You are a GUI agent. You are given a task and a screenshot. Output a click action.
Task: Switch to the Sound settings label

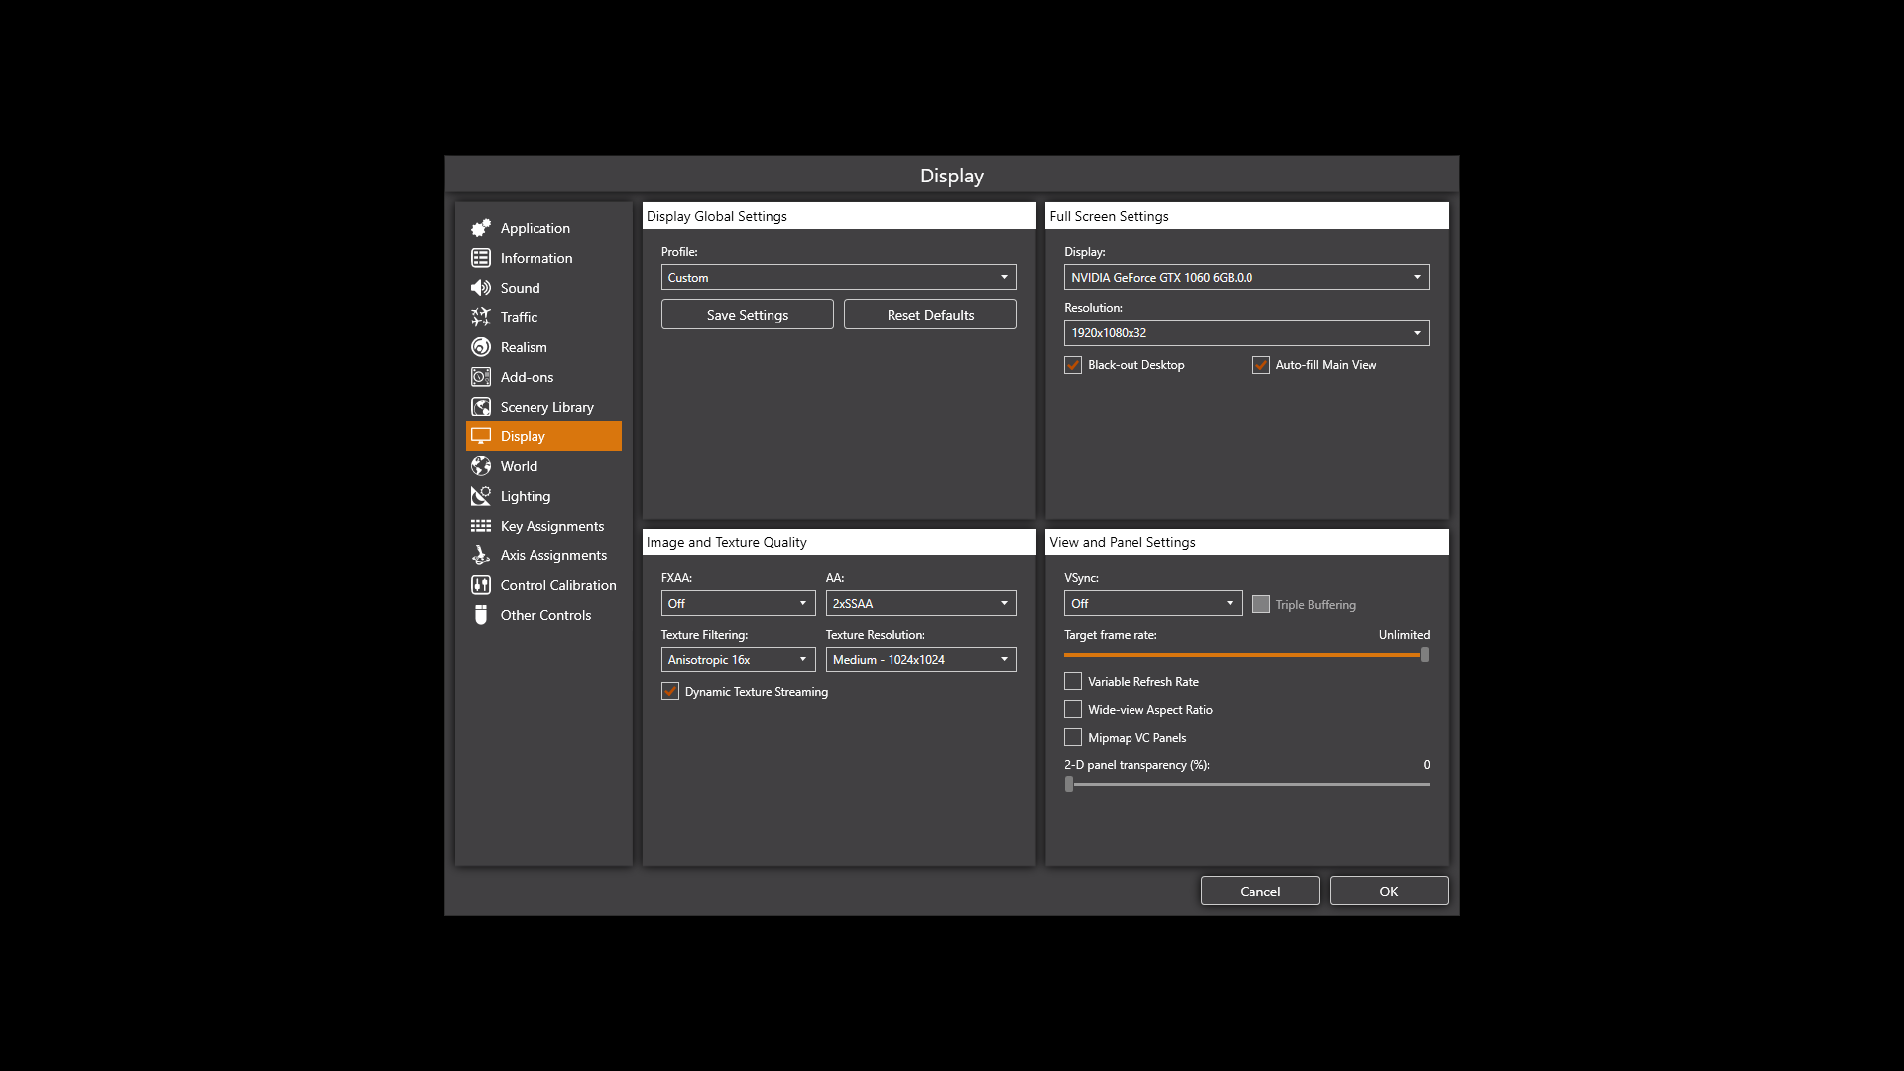[x=521, y=288]
